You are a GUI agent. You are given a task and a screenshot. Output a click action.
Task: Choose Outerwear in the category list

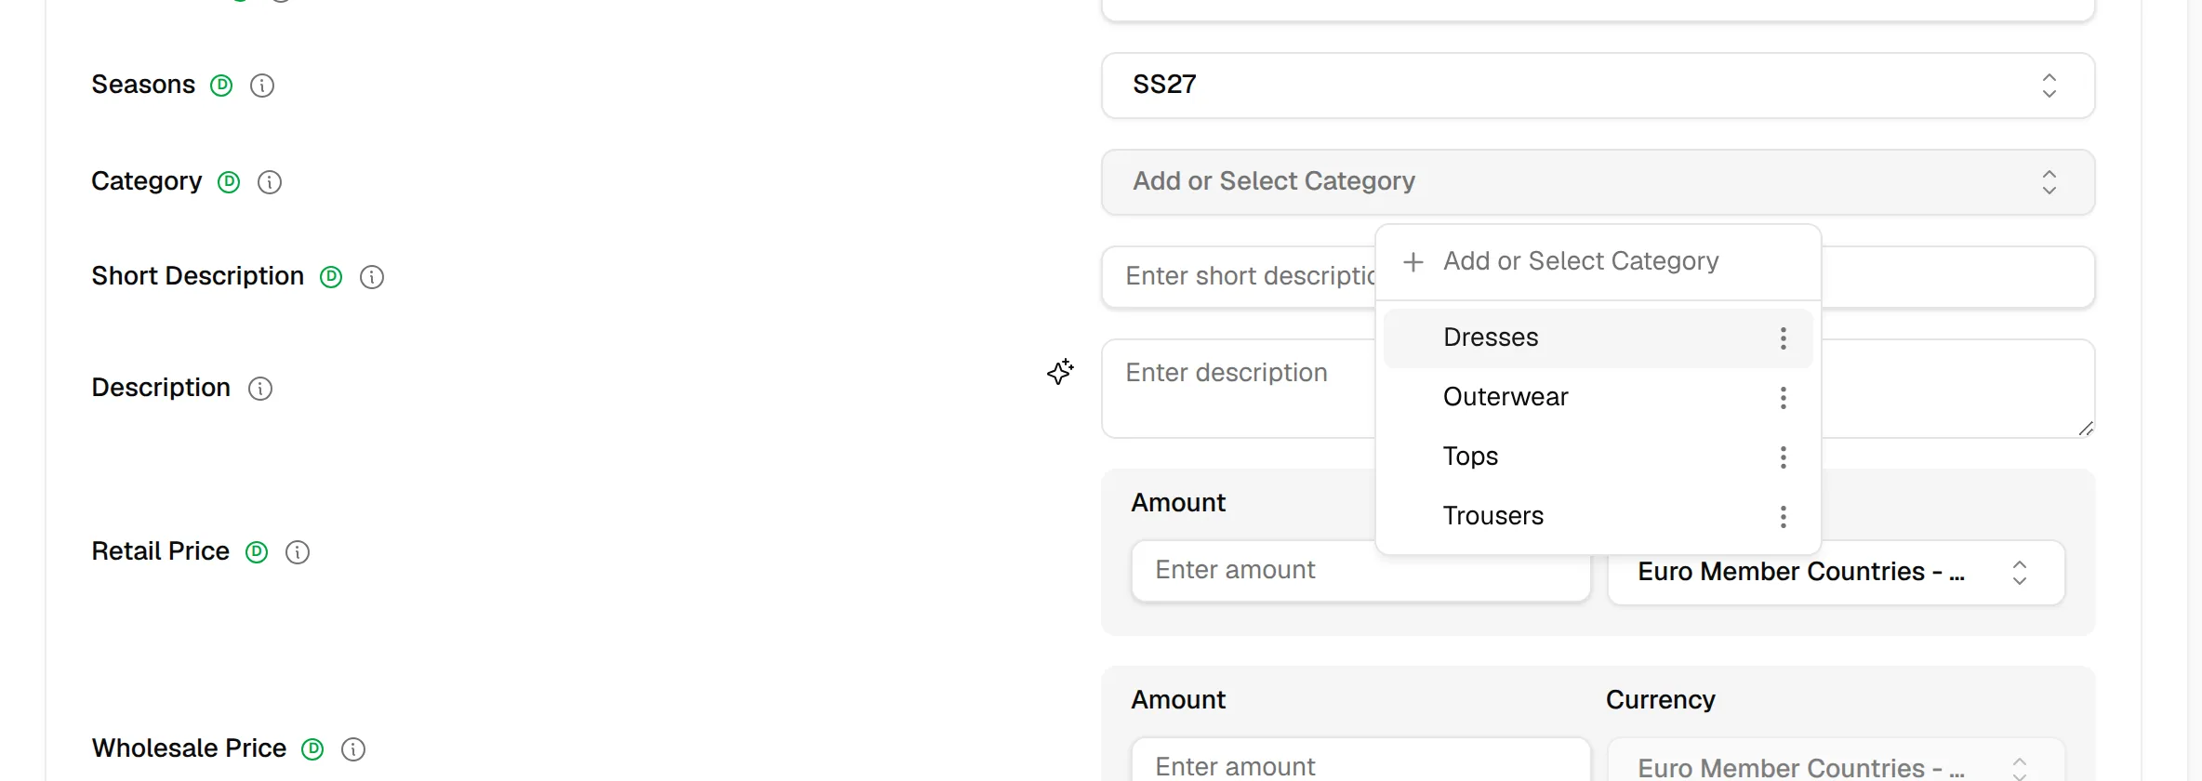(1598, 398)
